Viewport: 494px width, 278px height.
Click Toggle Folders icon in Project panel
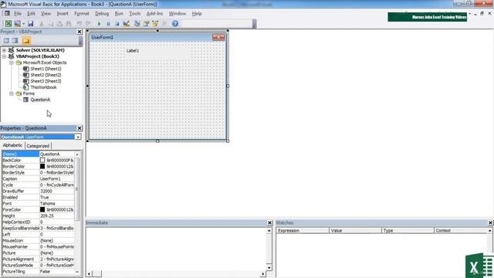[x=26, y=41]
